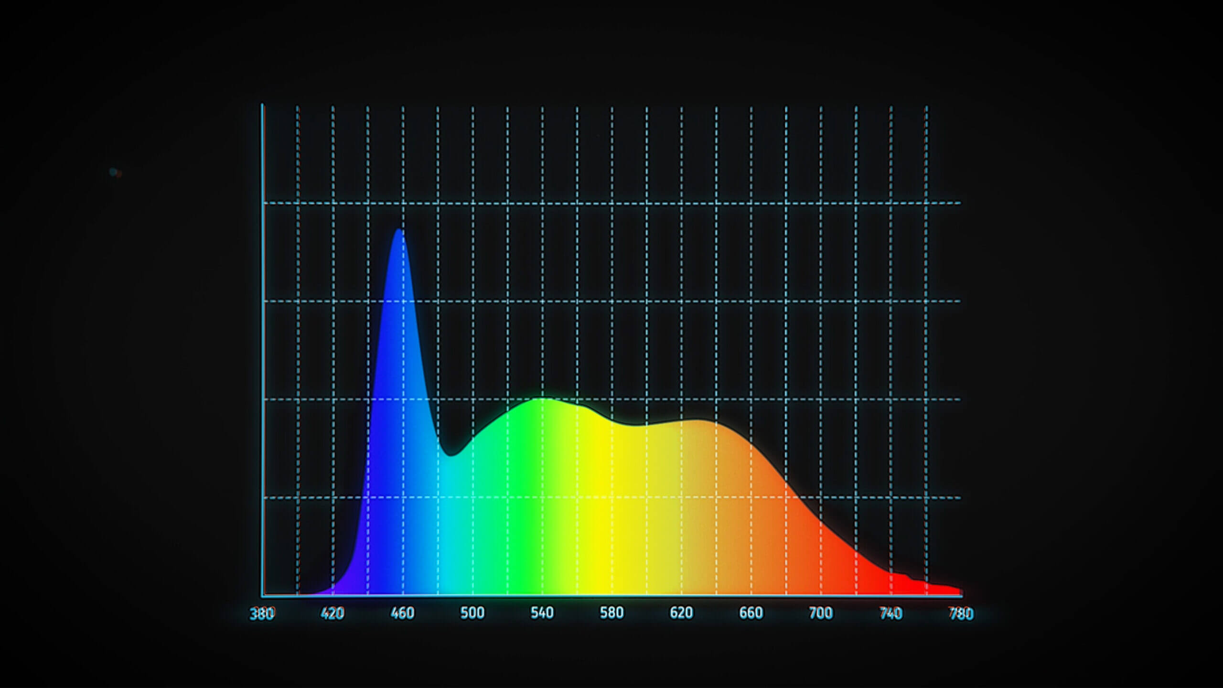
Task: Click the 540 wavelength axis label
Action: click(x=542, y=613)
